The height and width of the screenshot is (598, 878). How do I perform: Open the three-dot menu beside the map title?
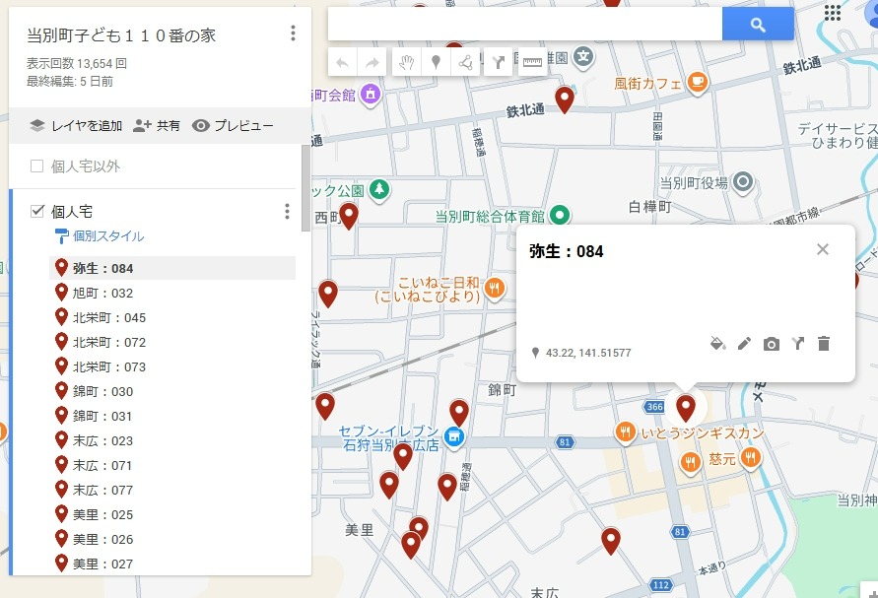[x=293, y=33]
